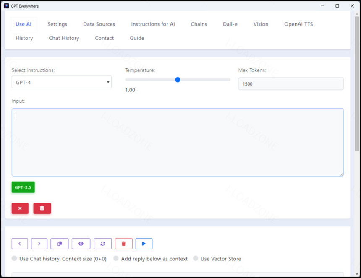Click the Max Tokens label
Image resolution: width=361 pixels, height=278 pixels.
[252, 70]
